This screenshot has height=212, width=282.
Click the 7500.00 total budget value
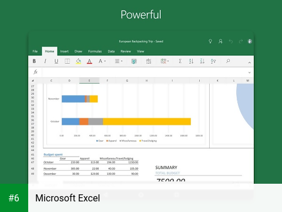[x=171, y=180]
